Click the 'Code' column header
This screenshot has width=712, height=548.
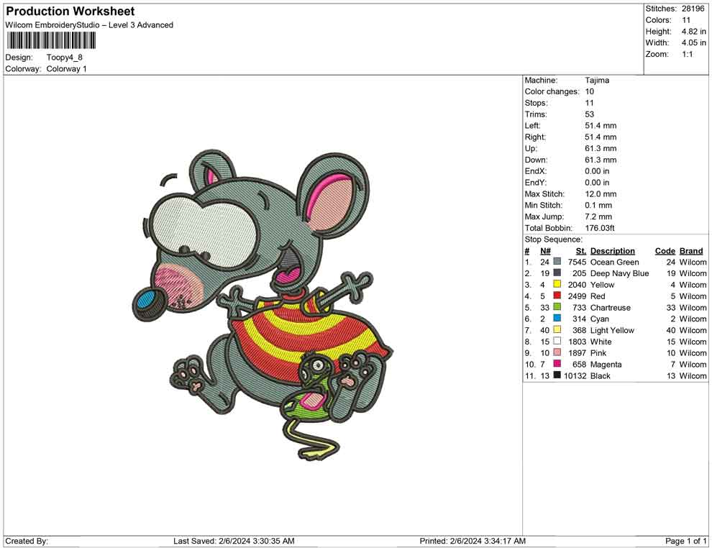pyautogui.click(x=665, y=251)
